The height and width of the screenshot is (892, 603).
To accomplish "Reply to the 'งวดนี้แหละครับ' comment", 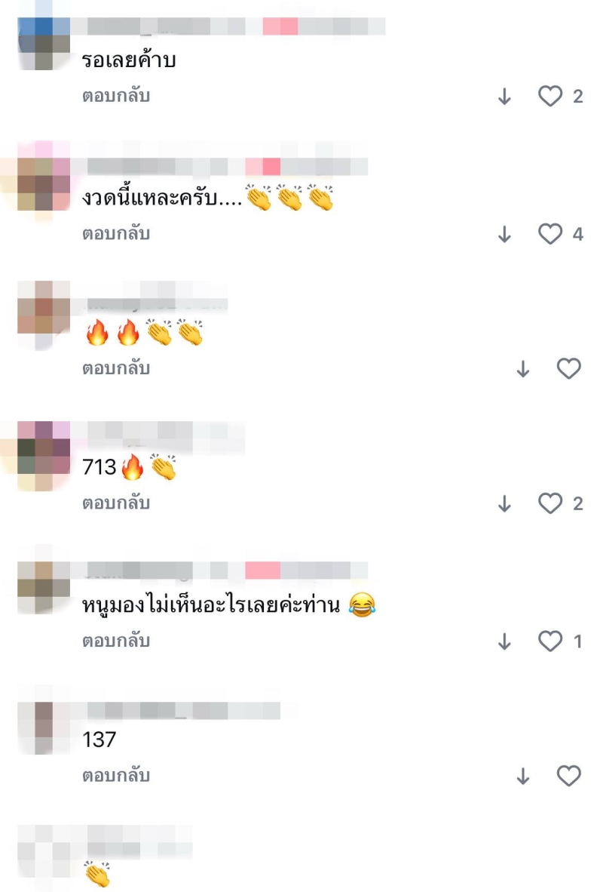I will (x=116, y=233).
